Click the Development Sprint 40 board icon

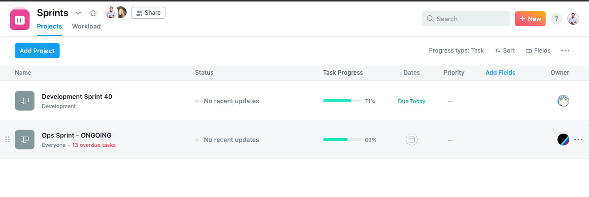pos(25,101)
